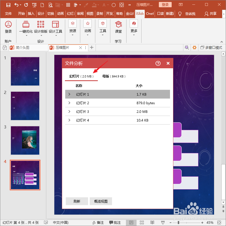Click the purple magic wand icon in tab bar
The image size is (226, 226).
[187, 48]
